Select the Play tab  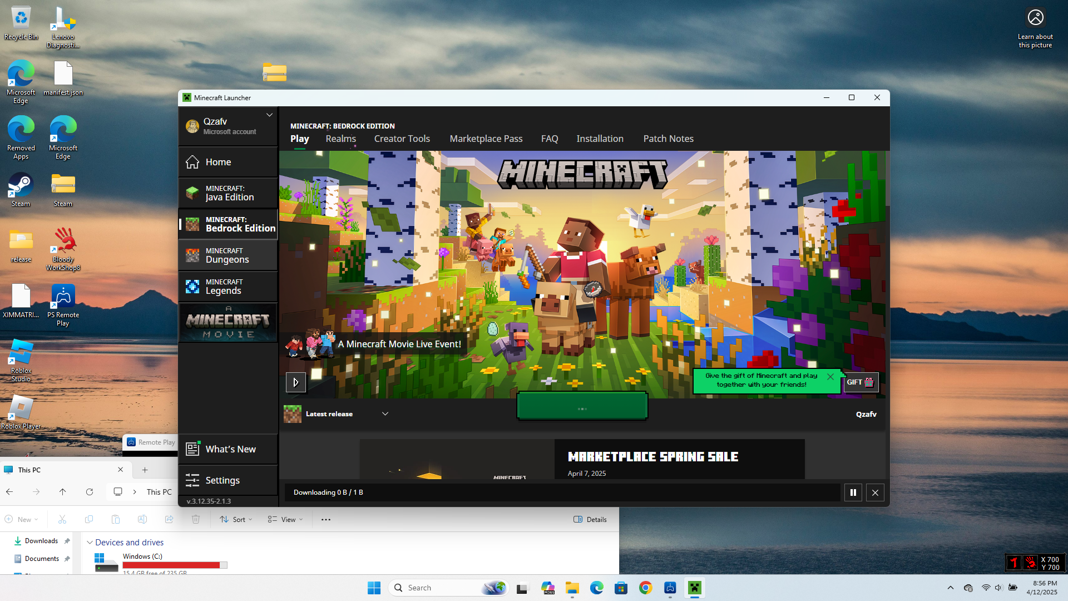click(x=300, y=139)
